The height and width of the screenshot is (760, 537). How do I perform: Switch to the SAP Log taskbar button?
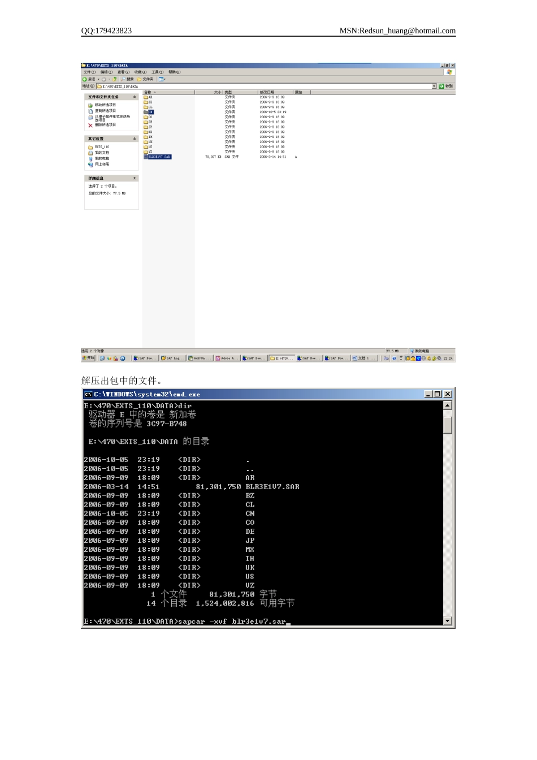173,358
